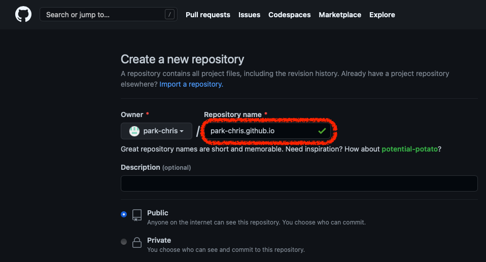Click the green checkmark in repository name
Image resolution: width=486 pixels, height=262 pixels.
(x=322, y=131)
